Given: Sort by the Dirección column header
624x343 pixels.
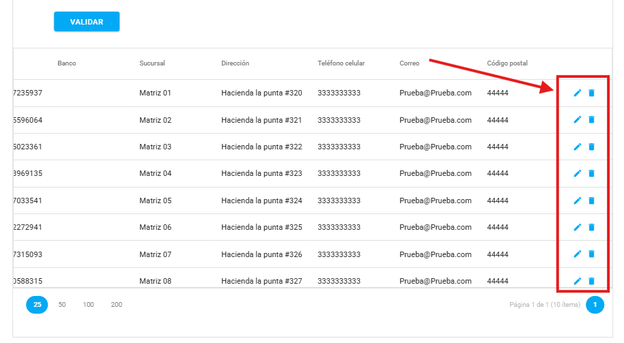Looking at the screenshot, I should pyautogui.click(x=235, y=63).
